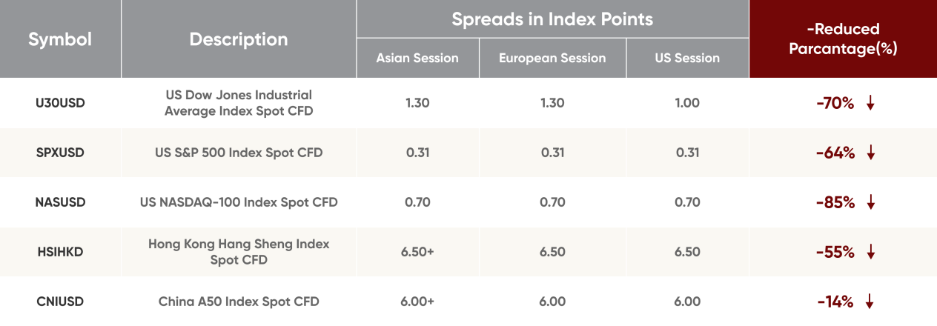Select the European Session subheader
The image size is (937, 326).
point(552,58)
